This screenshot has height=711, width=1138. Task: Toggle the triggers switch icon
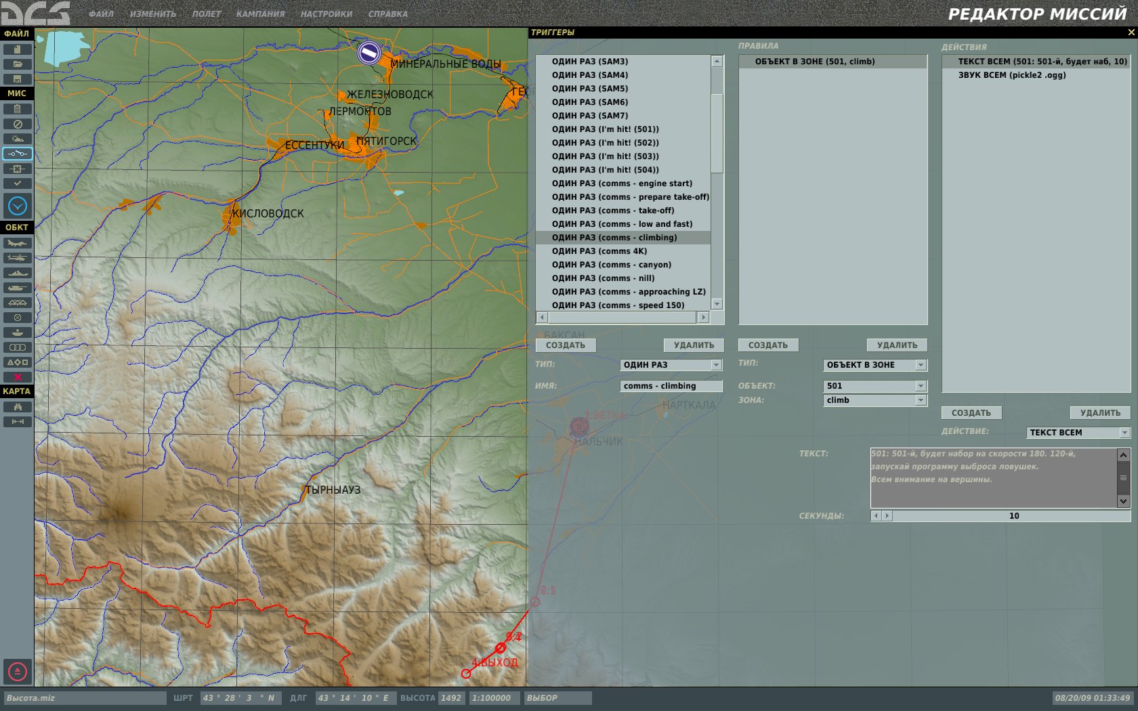18,154
